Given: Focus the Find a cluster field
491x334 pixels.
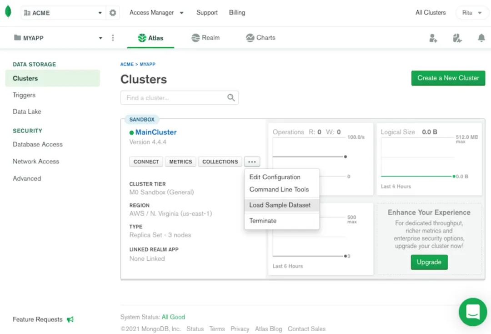Looking at the screenshot, I should pyautogui.click(x=180, y=98).
